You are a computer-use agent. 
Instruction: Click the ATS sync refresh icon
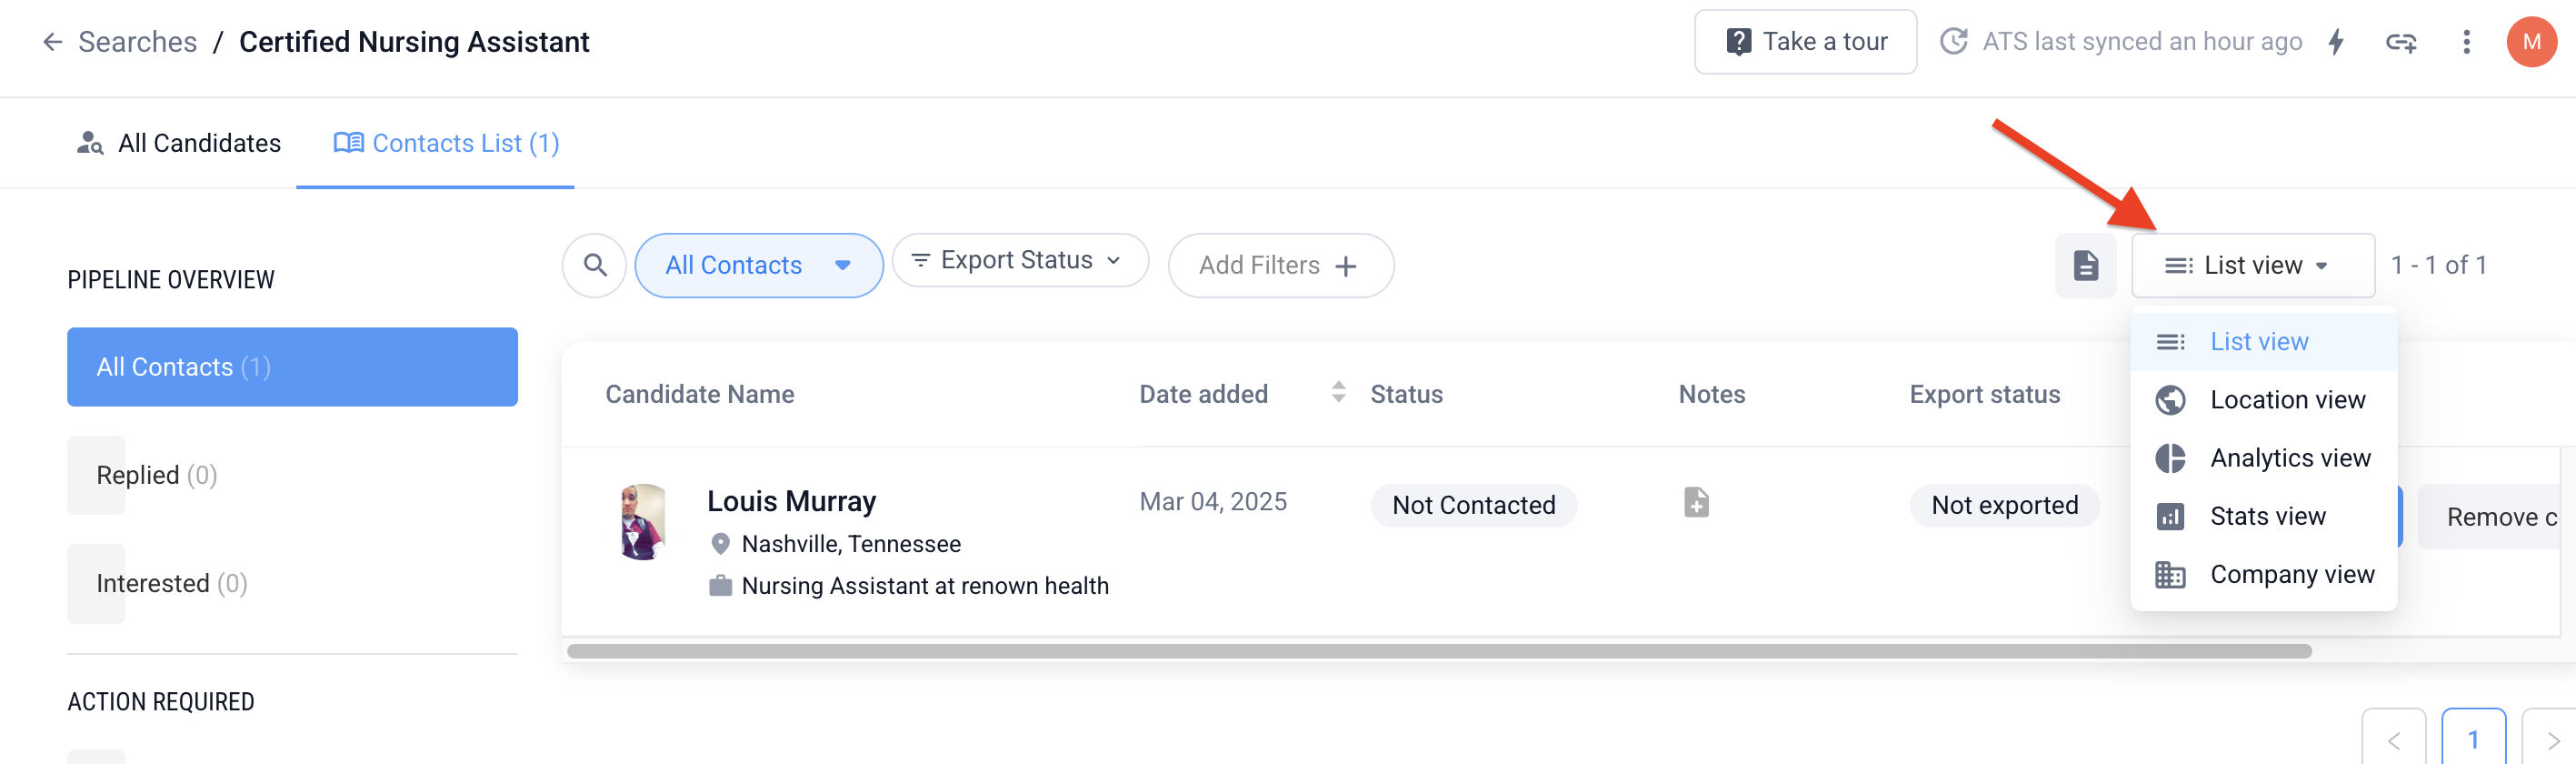click(x=1953, y=42)
